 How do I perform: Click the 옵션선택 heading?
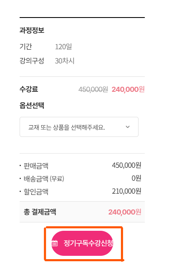click(32, 105)
